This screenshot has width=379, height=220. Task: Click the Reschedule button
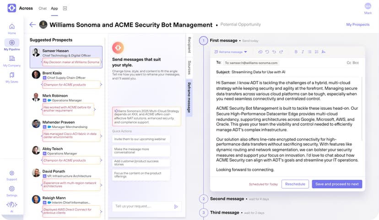coord(295,184)
